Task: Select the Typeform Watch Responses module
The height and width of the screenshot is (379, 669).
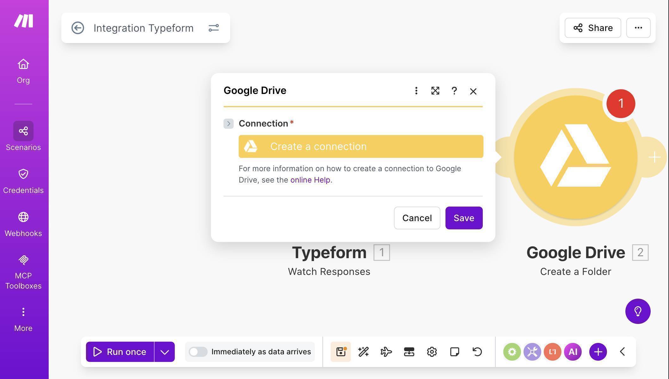Action: [329, 252]
